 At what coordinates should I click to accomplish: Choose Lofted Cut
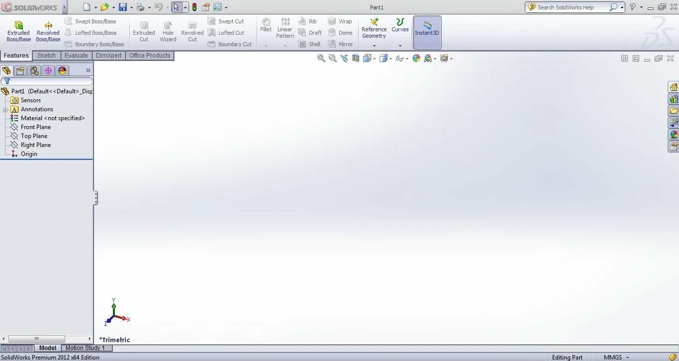pos(226,33)
